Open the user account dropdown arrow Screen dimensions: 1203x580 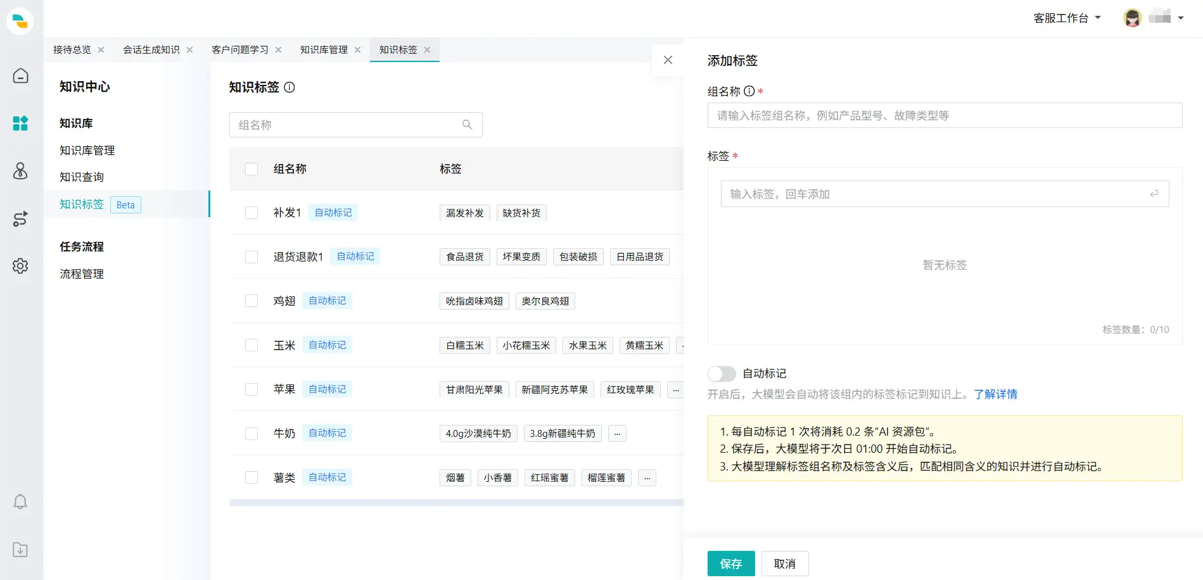[1181, 18]
